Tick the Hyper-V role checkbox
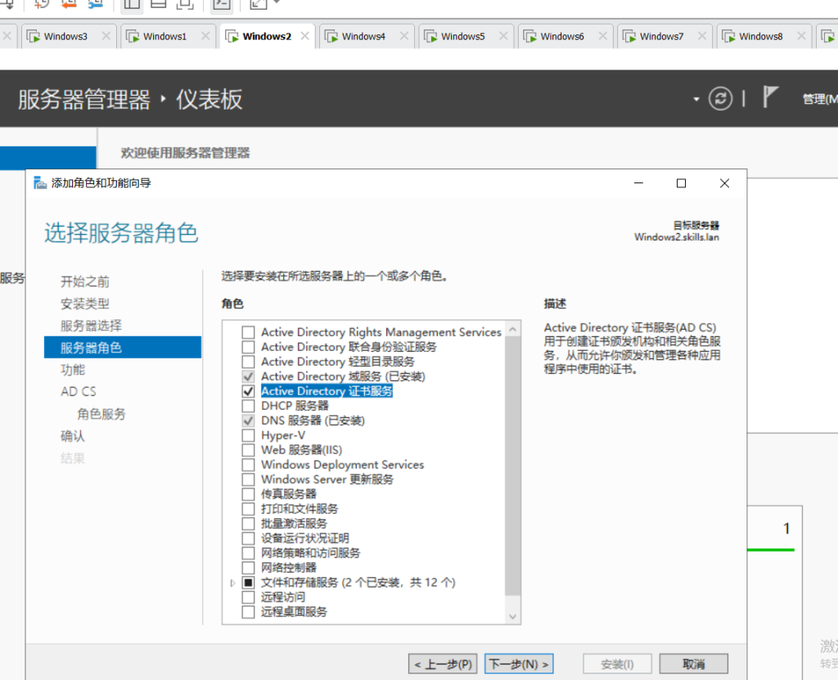 248,435
